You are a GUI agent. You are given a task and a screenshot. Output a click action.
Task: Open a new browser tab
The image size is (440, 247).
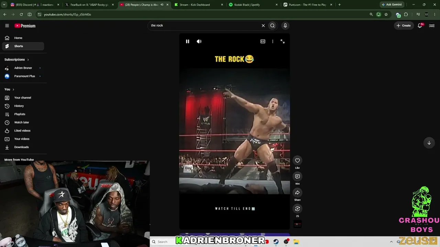coord(340,5)
